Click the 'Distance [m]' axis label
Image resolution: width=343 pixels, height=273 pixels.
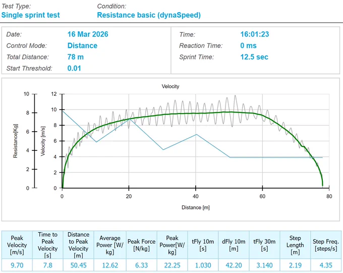[196, 207]
